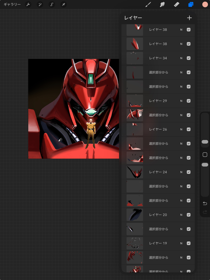Tap the レイヤー 24 dark wing thumbnail

coord(135,172)
